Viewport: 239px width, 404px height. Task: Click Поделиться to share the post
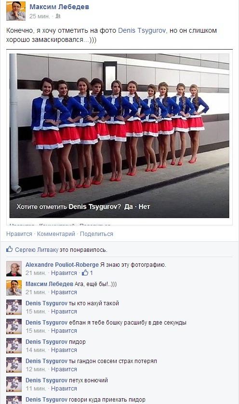pos(96,234)
